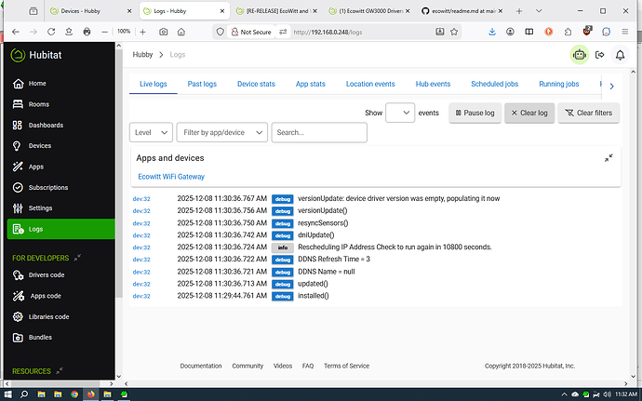This screenshot has width=642, height=401.
Task: Open Scheduled jobs tab
Action: pyautogui.click(x=495, y=84)
